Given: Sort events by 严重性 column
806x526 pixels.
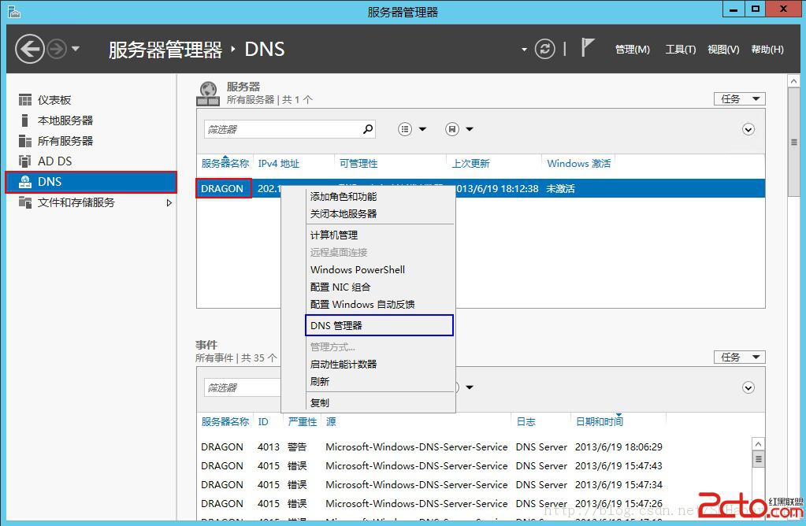Looking at the screenshot, I should tap(303, 422).
